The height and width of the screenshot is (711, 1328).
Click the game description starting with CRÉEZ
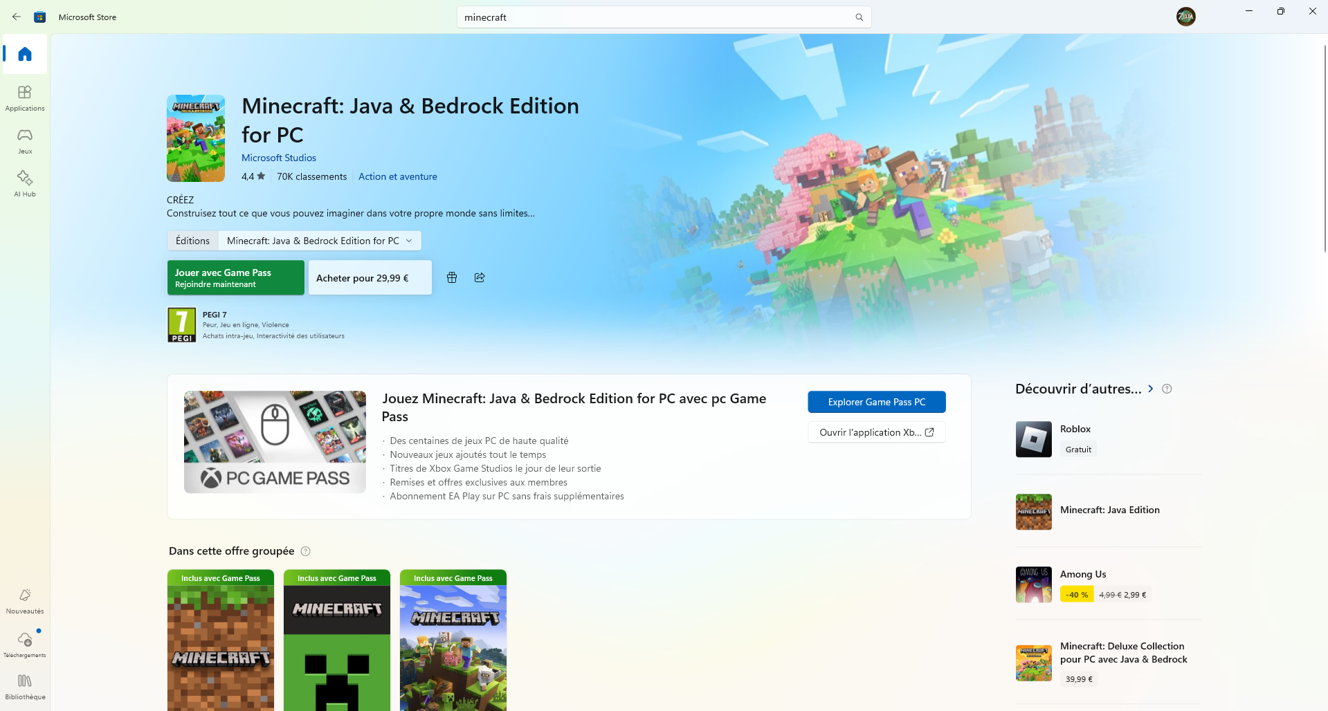pyautogui.click(x=351, y=206)
